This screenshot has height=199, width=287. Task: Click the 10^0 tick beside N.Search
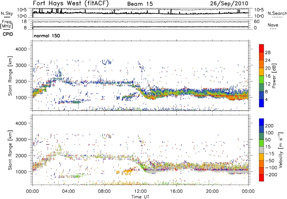259,16
